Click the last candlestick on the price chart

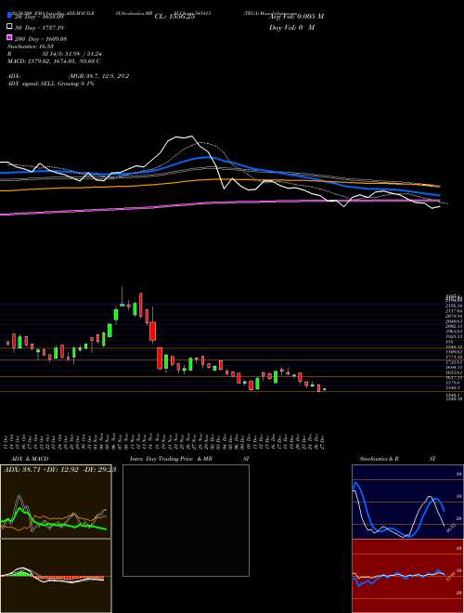coord(325,389)
